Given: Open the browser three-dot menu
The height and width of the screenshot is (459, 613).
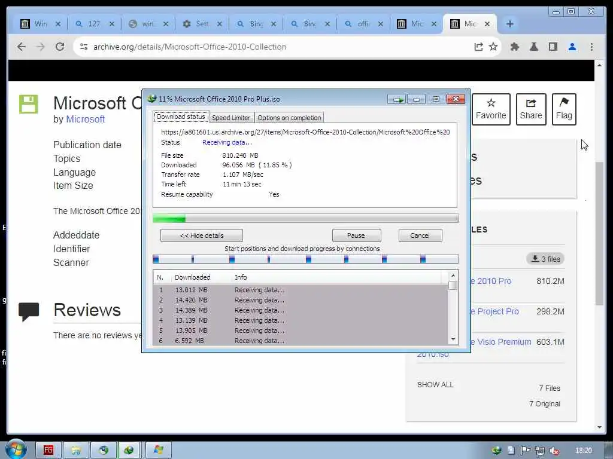Looking at the screenshot, I should point(591,47).
